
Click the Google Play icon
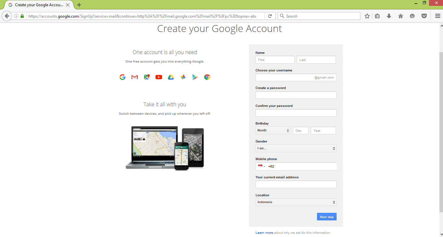pyautogui.click(x=195, y=77)
